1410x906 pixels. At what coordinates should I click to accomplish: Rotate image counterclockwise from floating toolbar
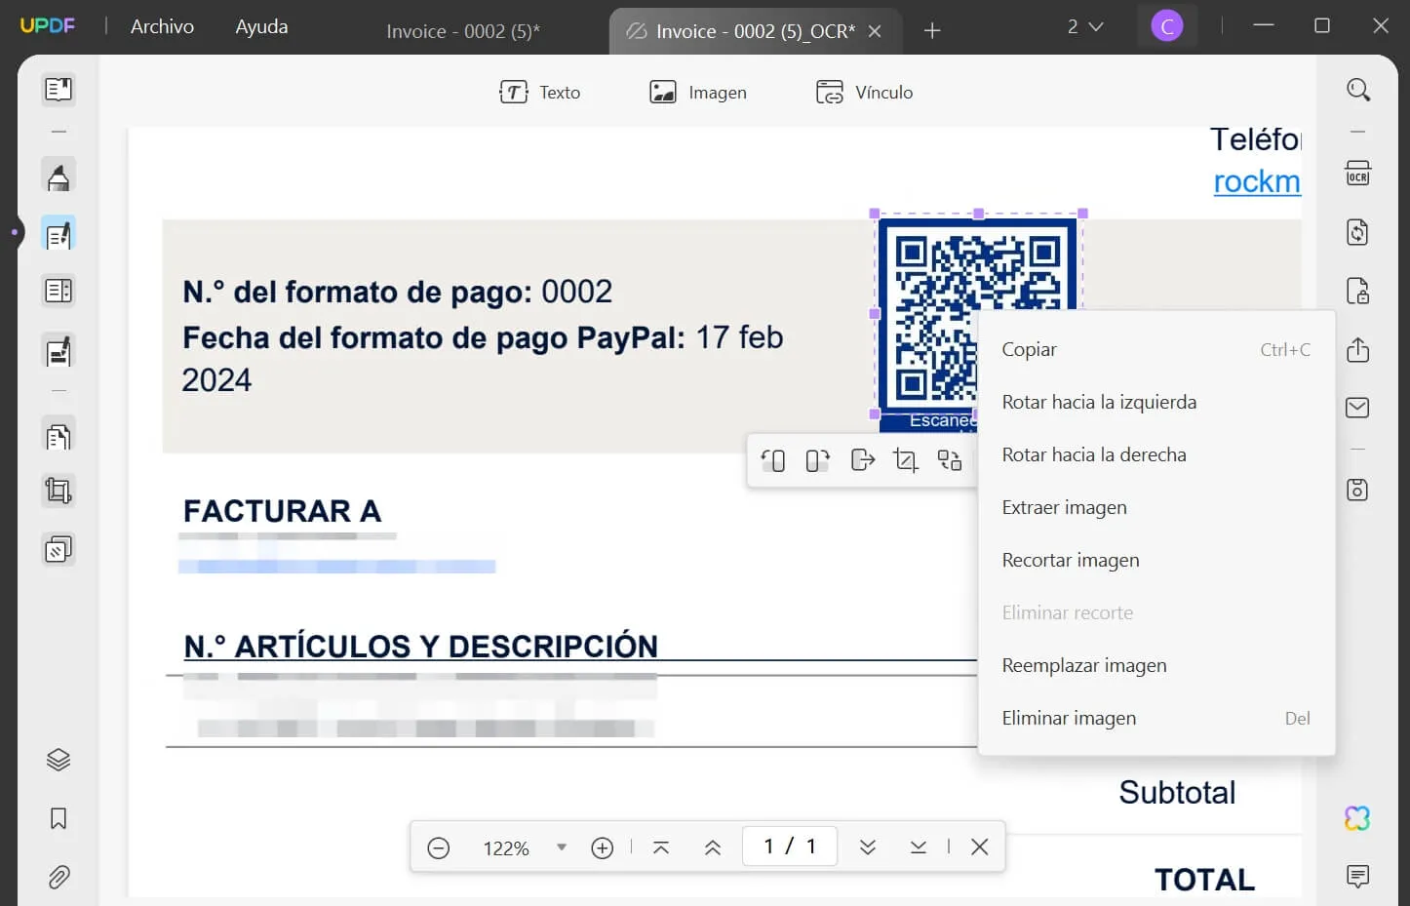pyautogui.click(x=773, y=460)
